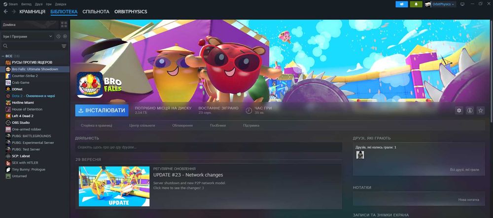Toggle grid view of collections
493x218 pixels.
tap(64, 25)
